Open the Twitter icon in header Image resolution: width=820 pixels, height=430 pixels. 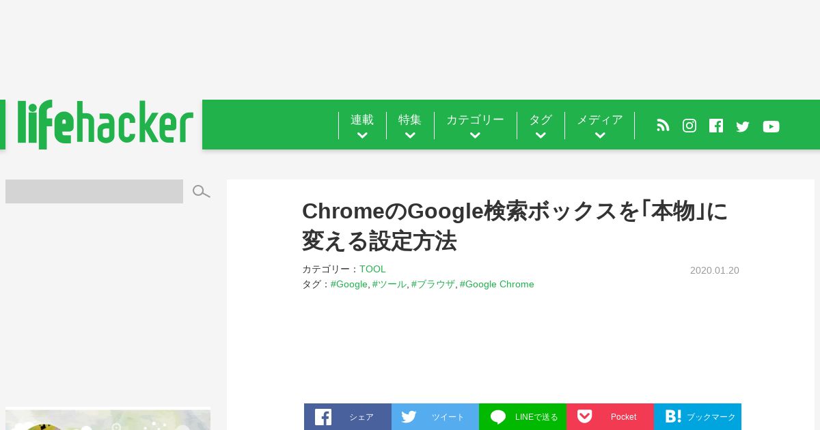point(743,126)
